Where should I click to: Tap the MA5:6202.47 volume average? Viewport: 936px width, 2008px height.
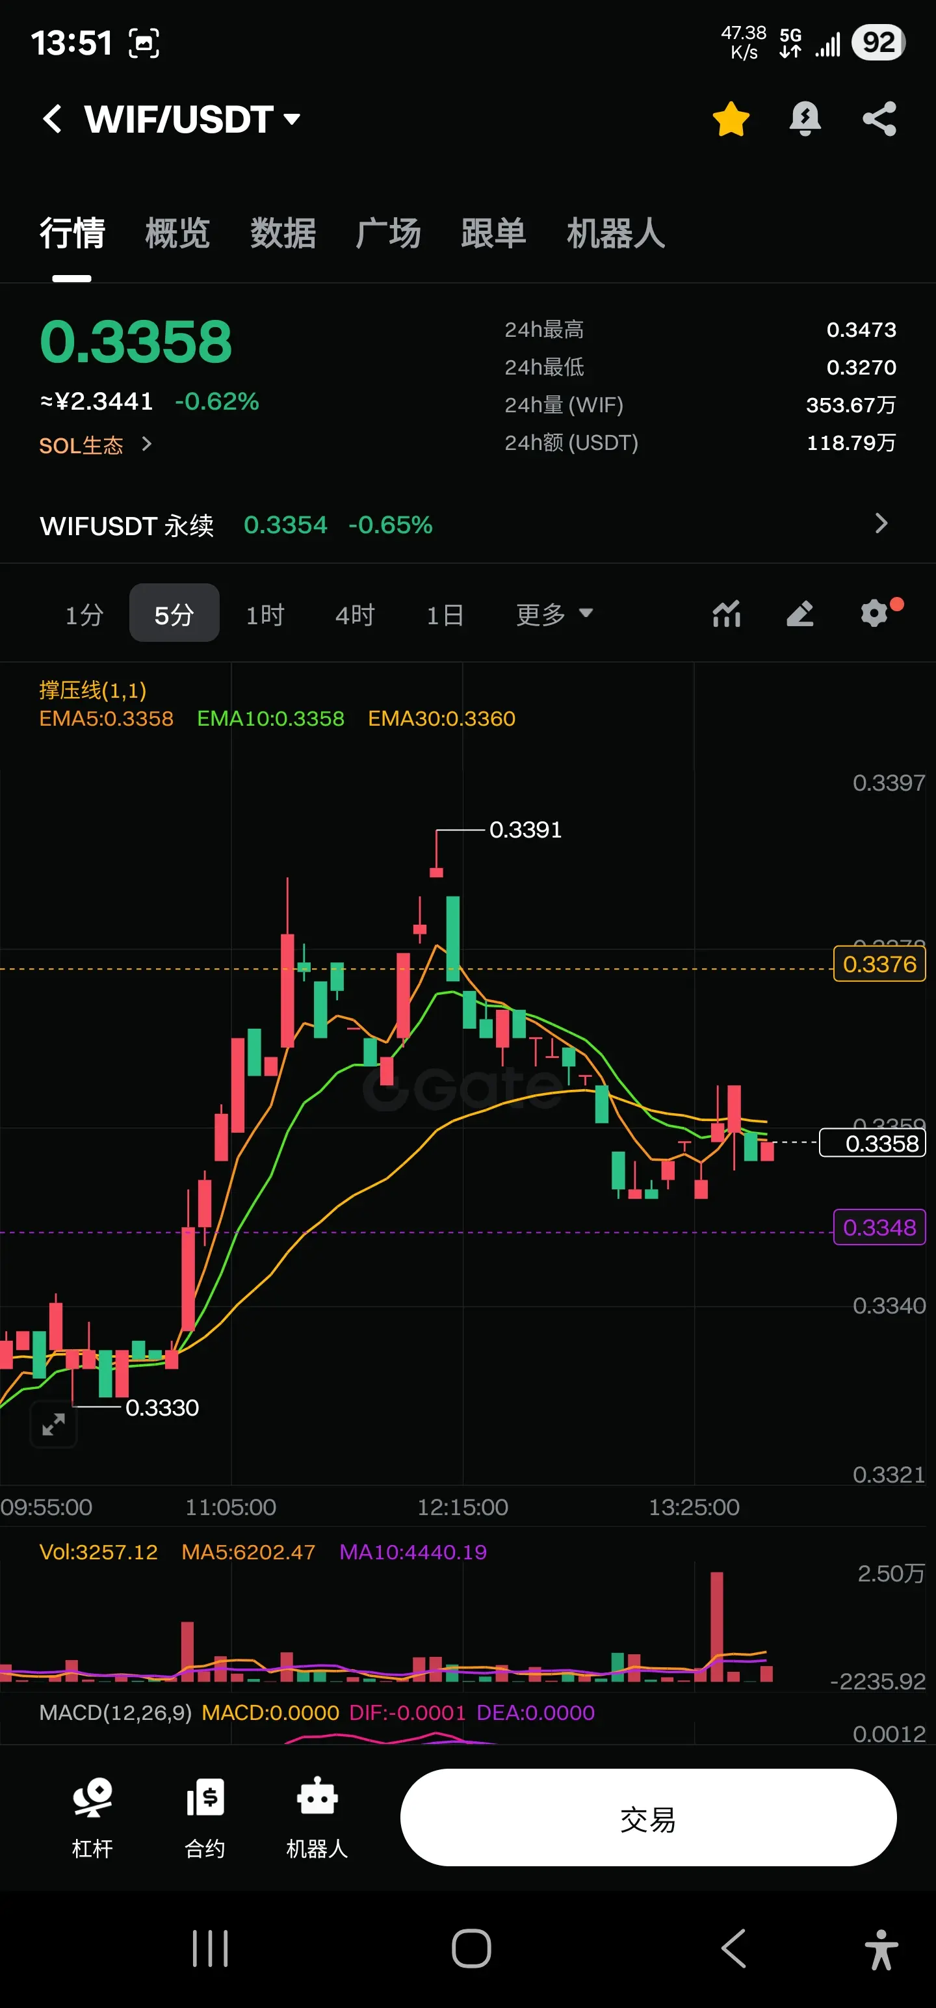pyautogui.click(x=248, y=1552)
